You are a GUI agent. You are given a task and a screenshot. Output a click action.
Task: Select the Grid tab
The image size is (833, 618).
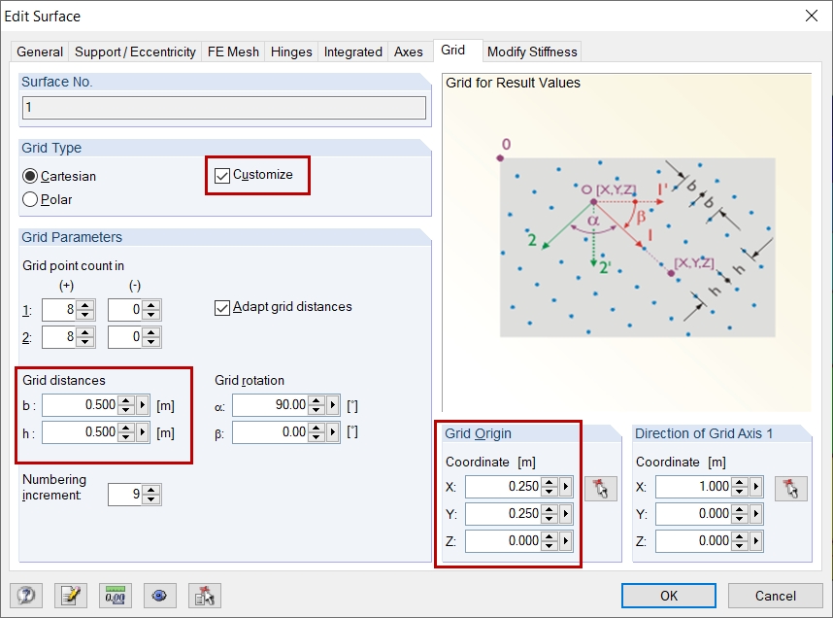pos(453,50)
